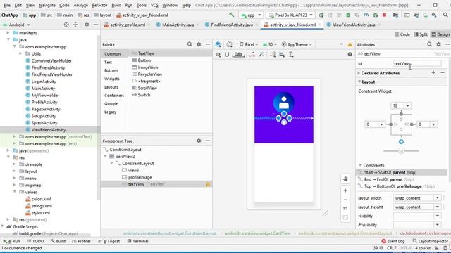Viewport: 451px width, 253px height.
Task: Click the Debug app bug icon
Action: coord(348,15)
